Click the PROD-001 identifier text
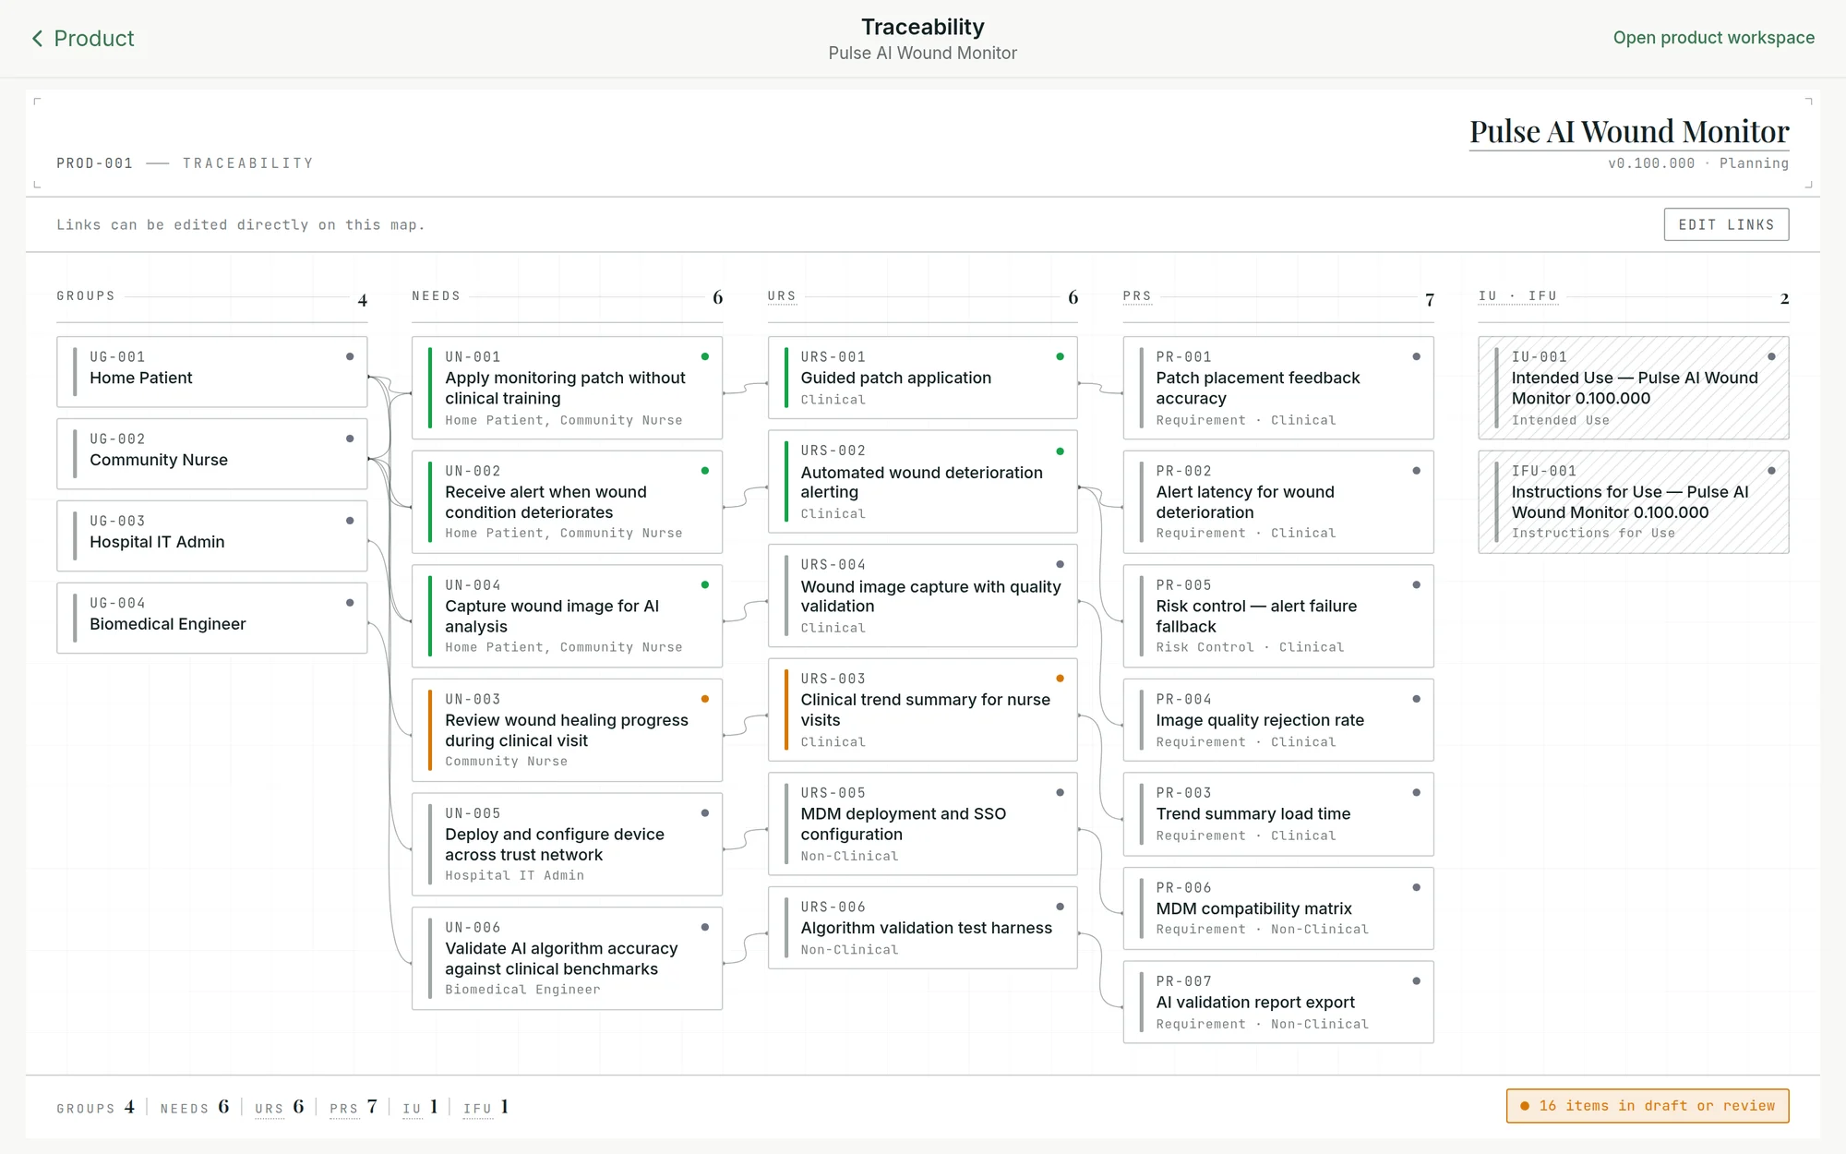This screenshot has width=1846, height=1154. (x=95, y=163)
